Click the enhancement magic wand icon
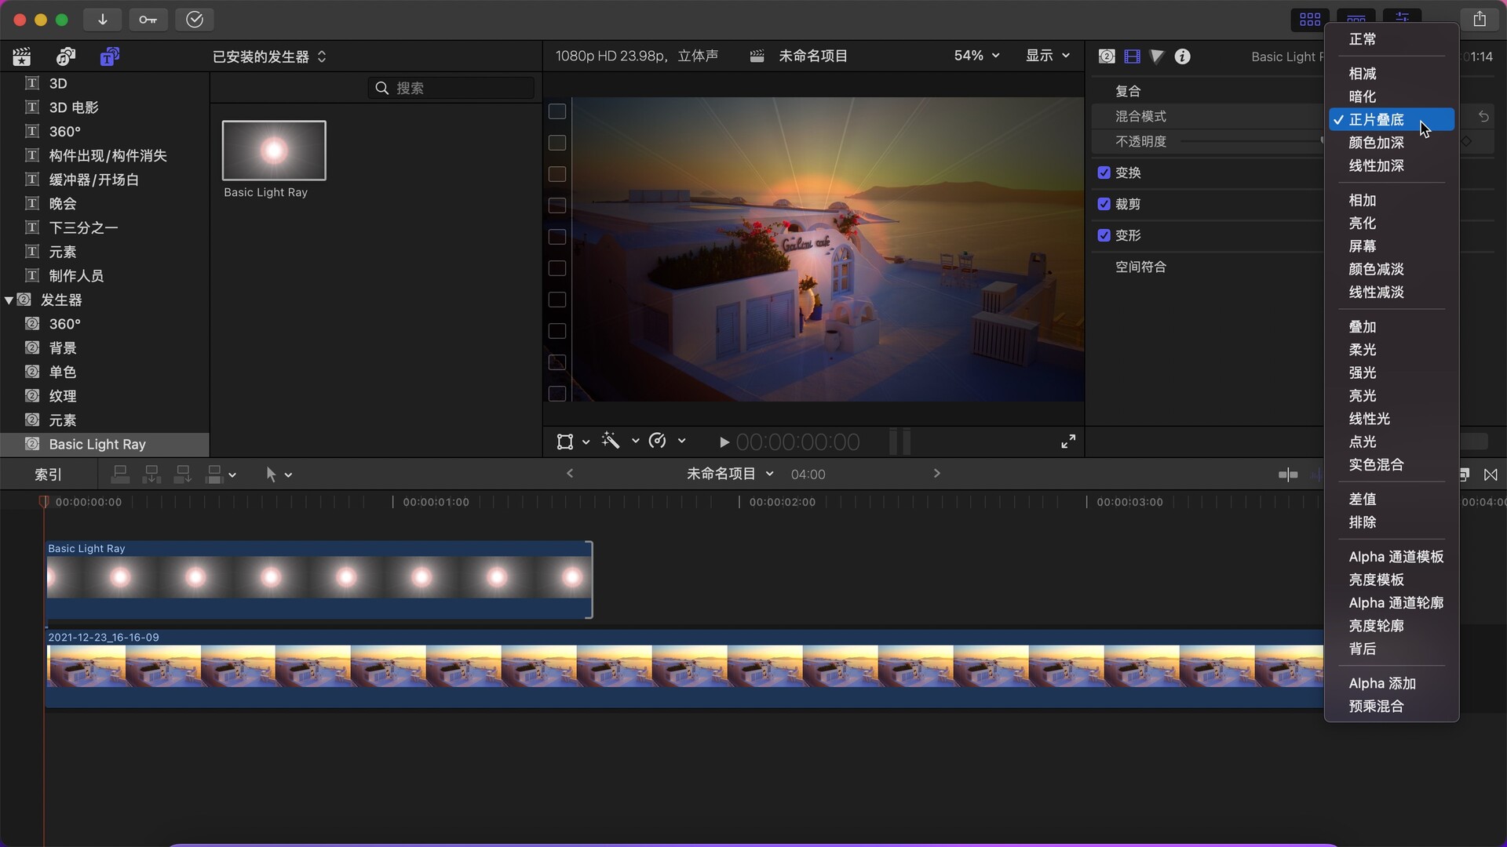1507x847 pixels. tap(611, 441)
